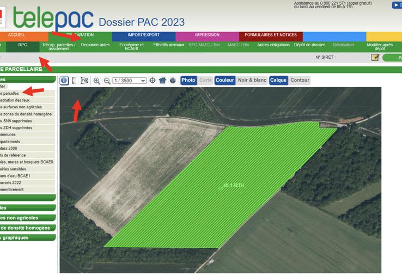Image resolution: width=402 pixels, height=276 pixels.
Task: Select the area measurement (ha) tool
Action: click(84, 81)
